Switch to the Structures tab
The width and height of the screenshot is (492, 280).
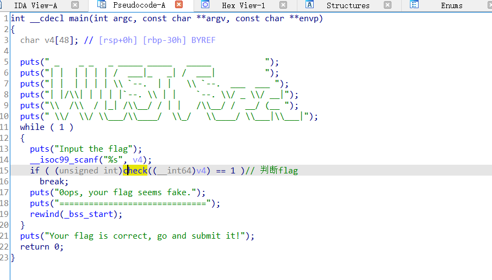click(348, 5)
